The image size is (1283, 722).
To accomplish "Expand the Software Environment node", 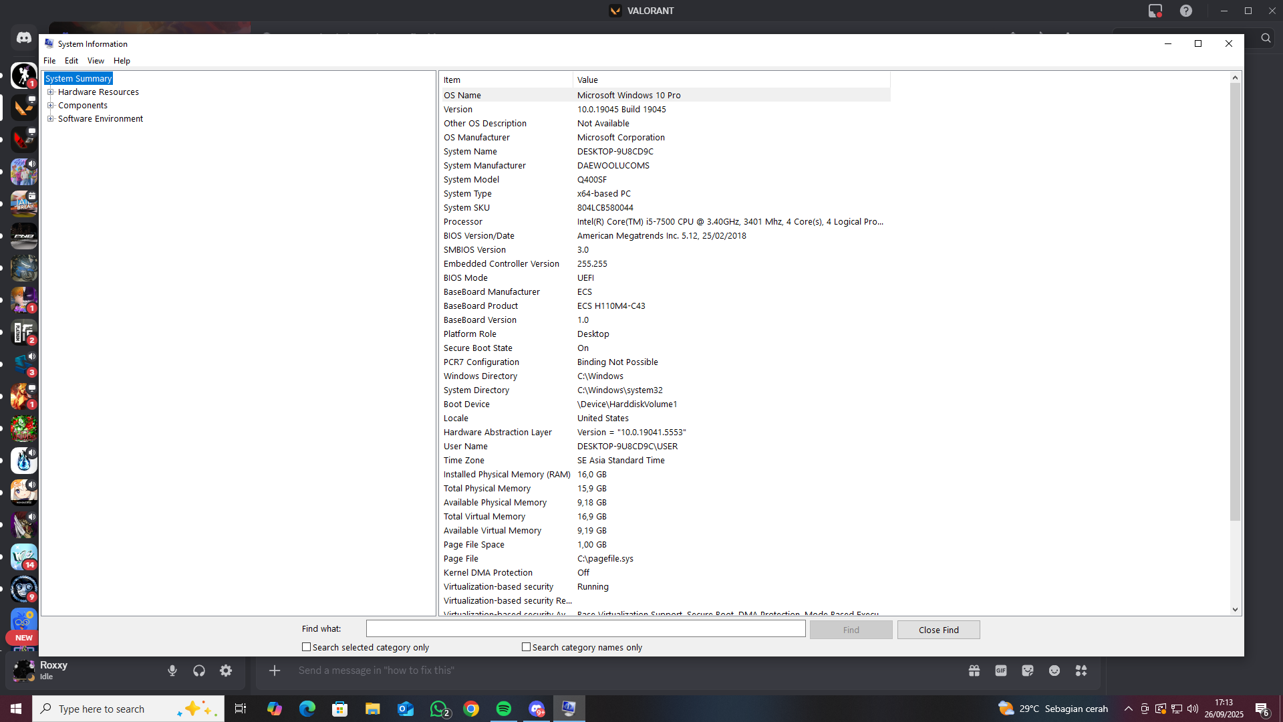I will 50,119.
